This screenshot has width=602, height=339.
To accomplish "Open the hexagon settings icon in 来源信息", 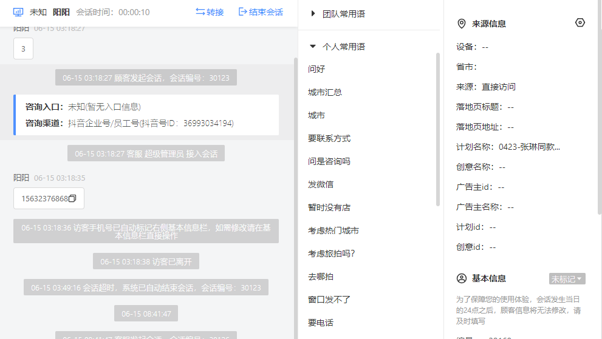I will tap(580, 22).
